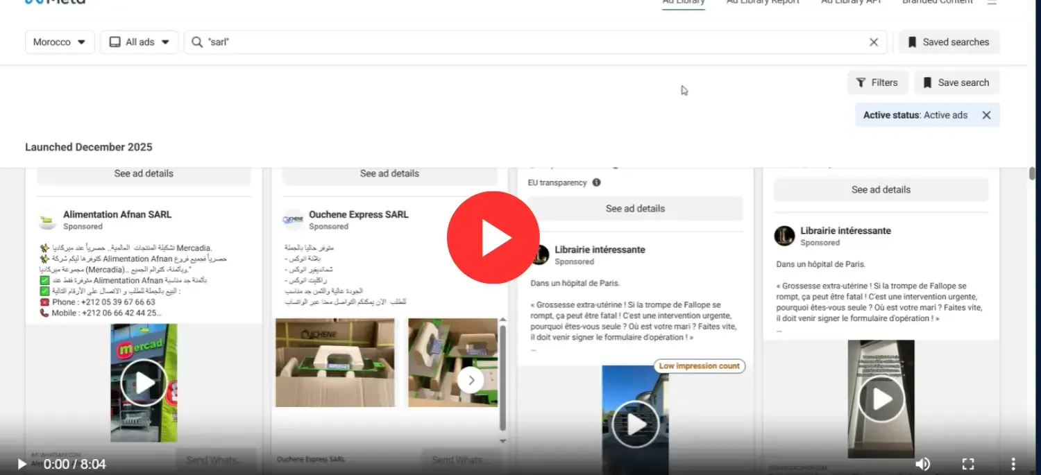Image resolution: width=1041 pixels, height=475 pixels.
Task: Click the first Ouchene product image
Action: (x=335, y=363)
